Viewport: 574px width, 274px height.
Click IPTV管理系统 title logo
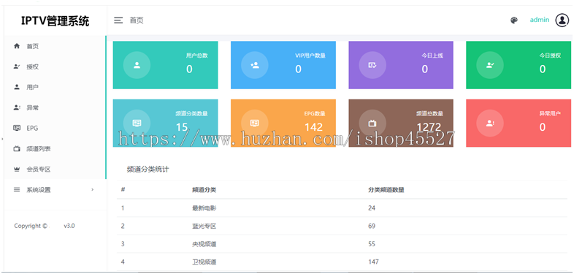click(x=55, y=21)
